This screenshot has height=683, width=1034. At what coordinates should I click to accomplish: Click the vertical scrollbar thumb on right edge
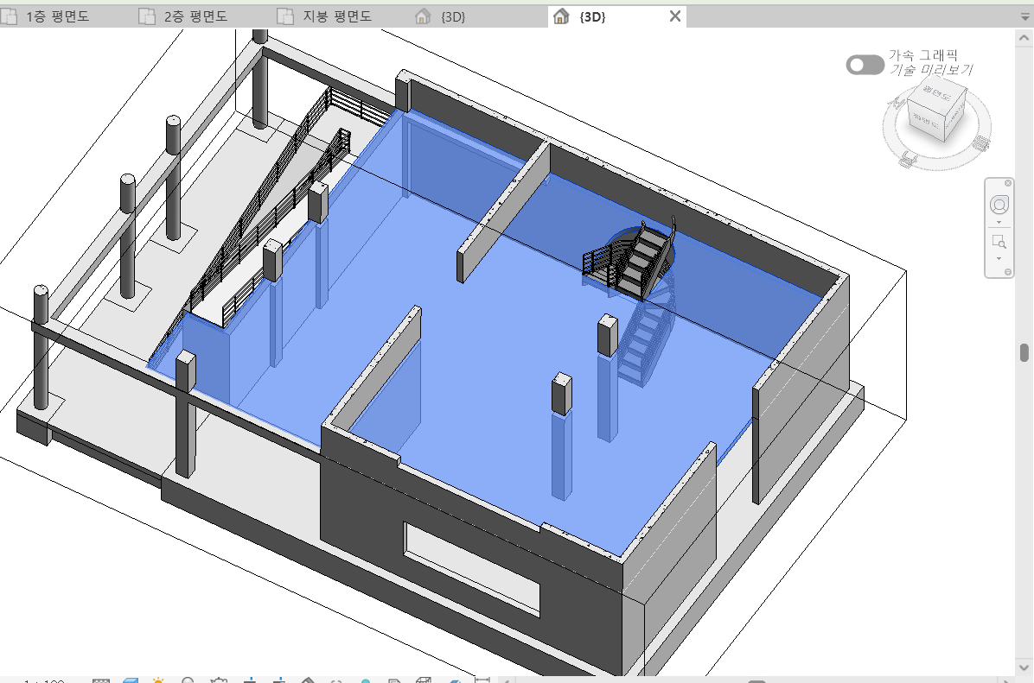coord(1024,352)
